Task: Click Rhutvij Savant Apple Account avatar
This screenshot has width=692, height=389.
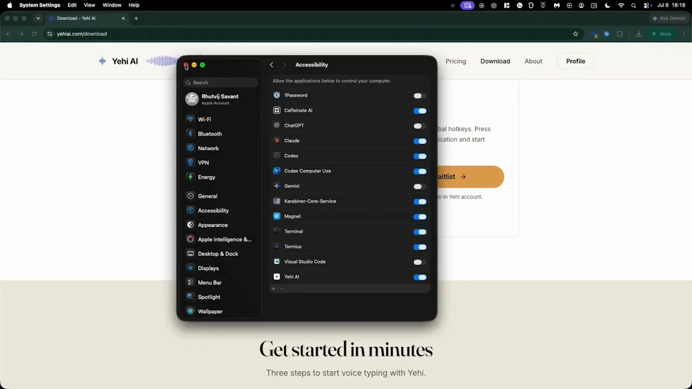Action: coord(192,99)
